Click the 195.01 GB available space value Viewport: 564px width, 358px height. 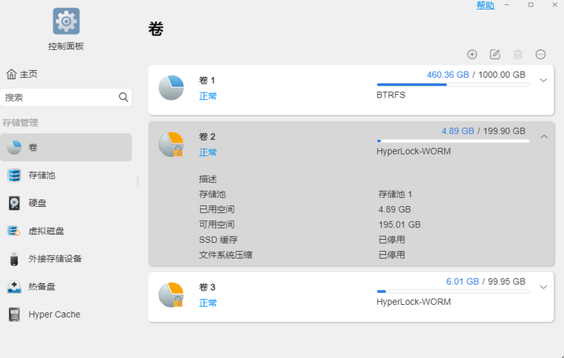400,224
